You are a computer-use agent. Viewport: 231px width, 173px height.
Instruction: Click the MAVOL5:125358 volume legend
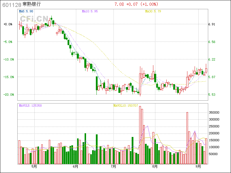pos(30,106)
